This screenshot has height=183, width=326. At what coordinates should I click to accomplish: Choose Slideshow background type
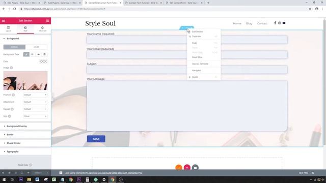pyautogui.click(x=44, y=54)
